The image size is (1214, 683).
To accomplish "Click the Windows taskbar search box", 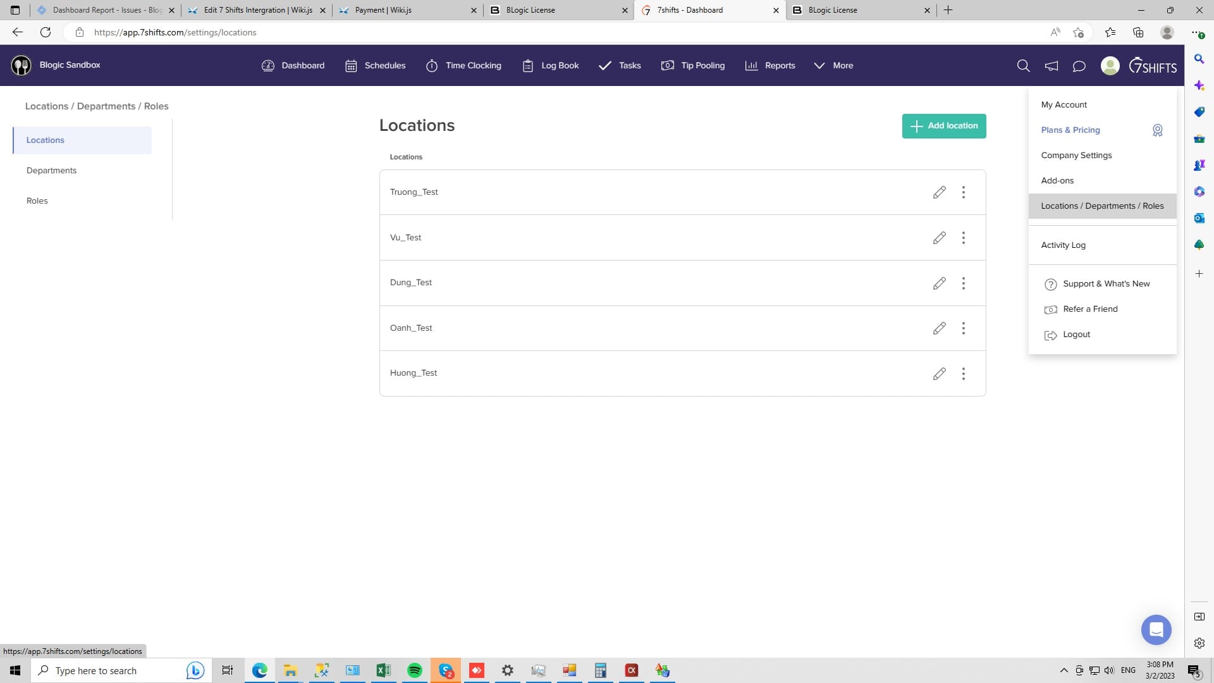I will pyautogui.click(x=107, y=670).
